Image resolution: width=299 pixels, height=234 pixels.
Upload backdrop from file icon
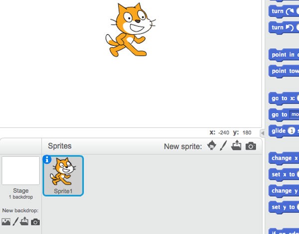[24, 222]
